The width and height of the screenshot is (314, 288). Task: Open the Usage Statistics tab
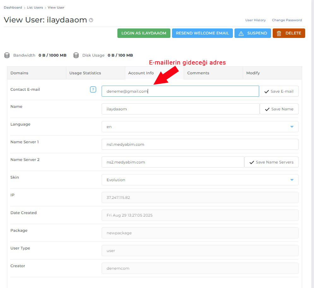[95, 73]
